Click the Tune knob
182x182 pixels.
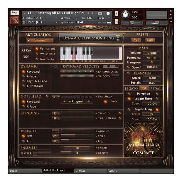(x=125, y=15)
